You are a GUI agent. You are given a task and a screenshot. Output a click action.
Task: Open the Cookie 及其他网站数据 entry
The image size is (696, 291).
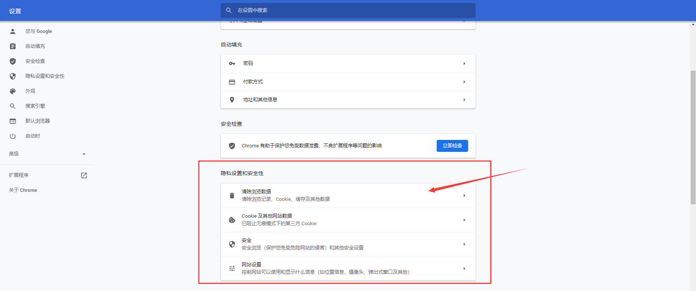tap(348, 220)
